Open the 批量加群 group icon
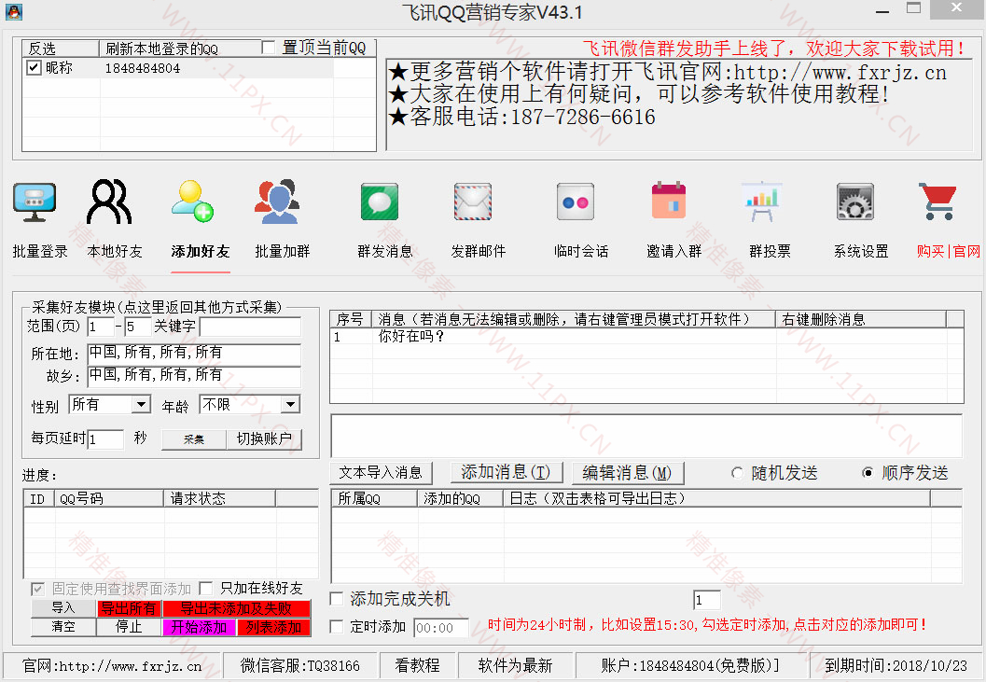Image resolution: width=986 pixels, height=682 pixels. (x=277, y=202)
